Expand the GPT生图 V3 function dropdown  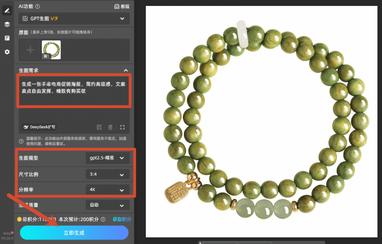click(74, 19)
